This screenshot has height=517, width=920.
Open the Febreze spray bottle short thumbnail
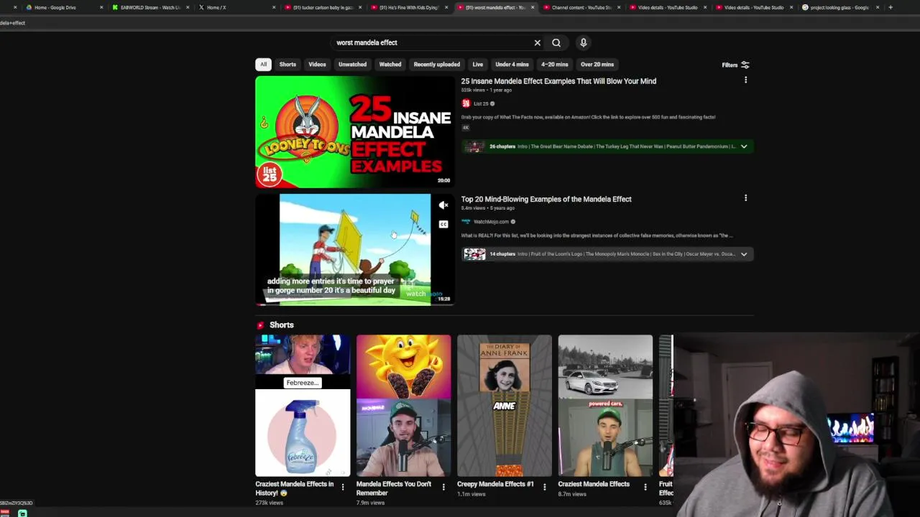pos(303,405)
